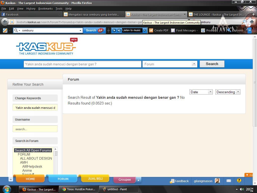Viewport: 257px width, 193px height.
Task: Select ALL ABOUT DESIGN in forum list
Action: (36, 158)
